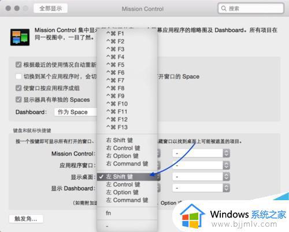The height and width of the screenshot is (232, 289).
Task: Select the fn key menu entry
Action: pyautogui.click(x=127, y=213)
